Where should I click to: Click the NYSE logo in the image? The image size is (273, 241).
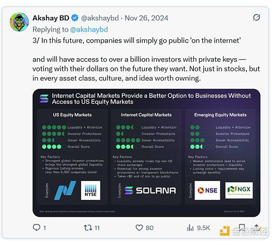[x=91, y=191]
